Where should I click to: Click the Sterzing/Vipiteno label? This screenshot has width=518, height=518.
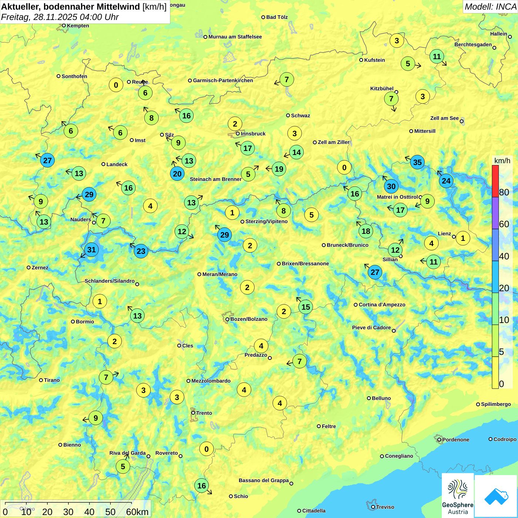[266, 221]
